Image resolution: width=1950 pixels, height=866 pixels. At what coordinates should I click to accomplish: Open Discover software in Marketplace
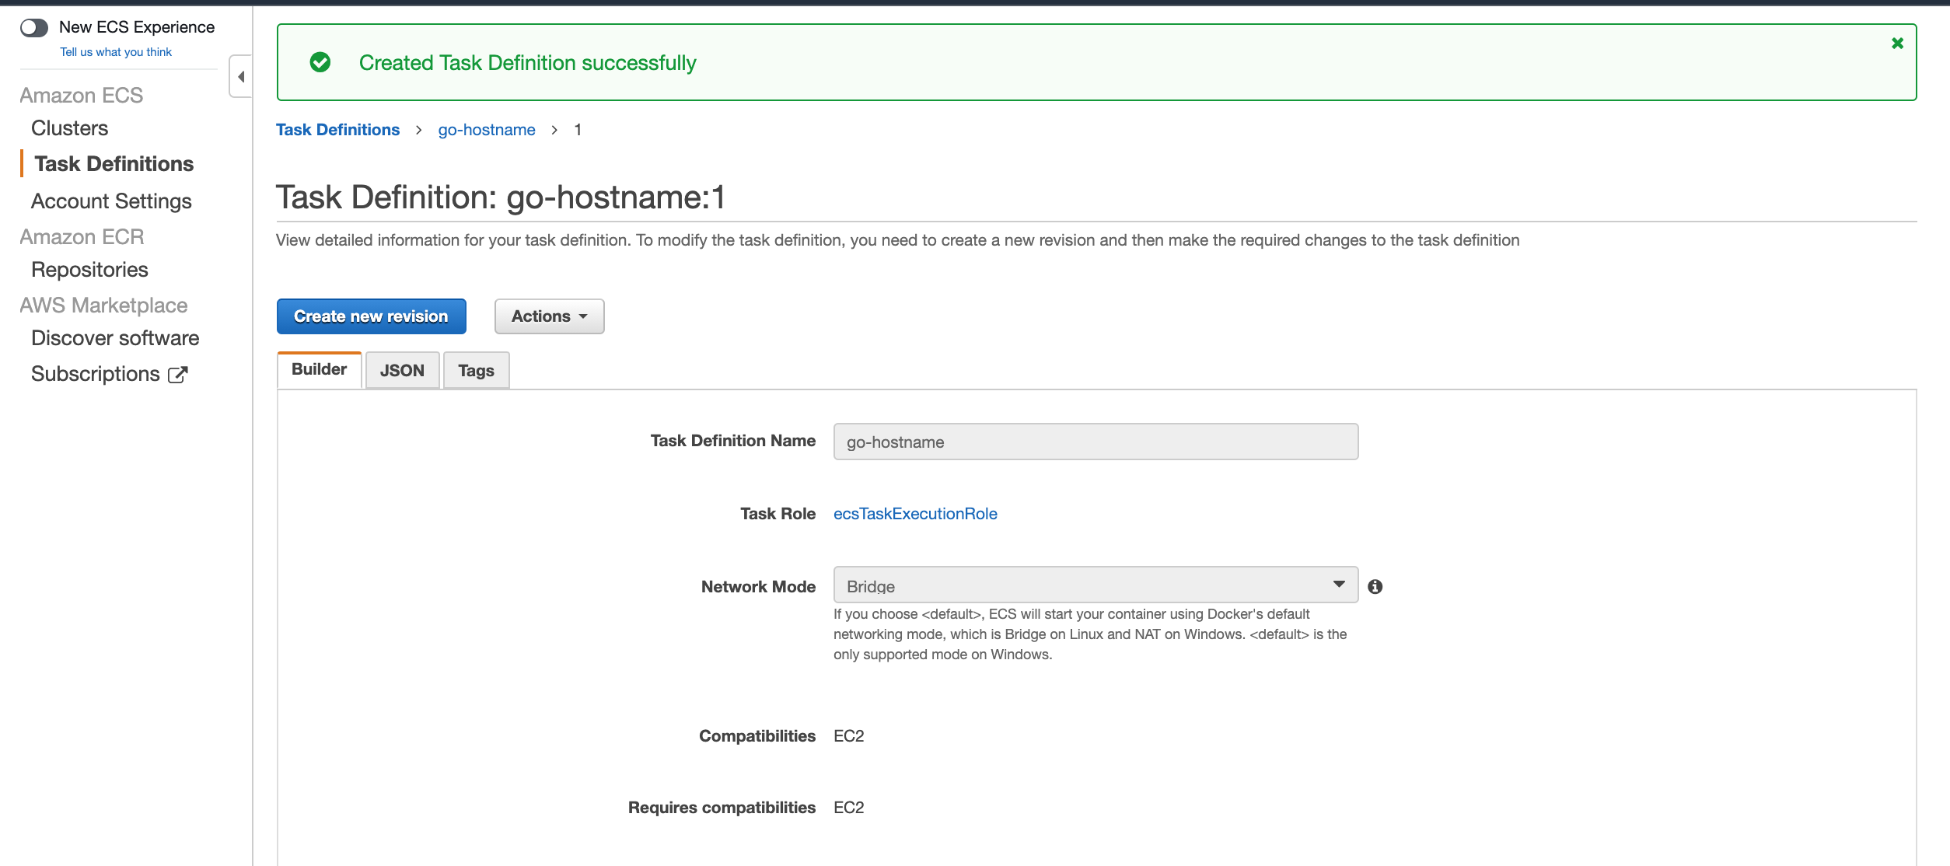pos(115,338)
